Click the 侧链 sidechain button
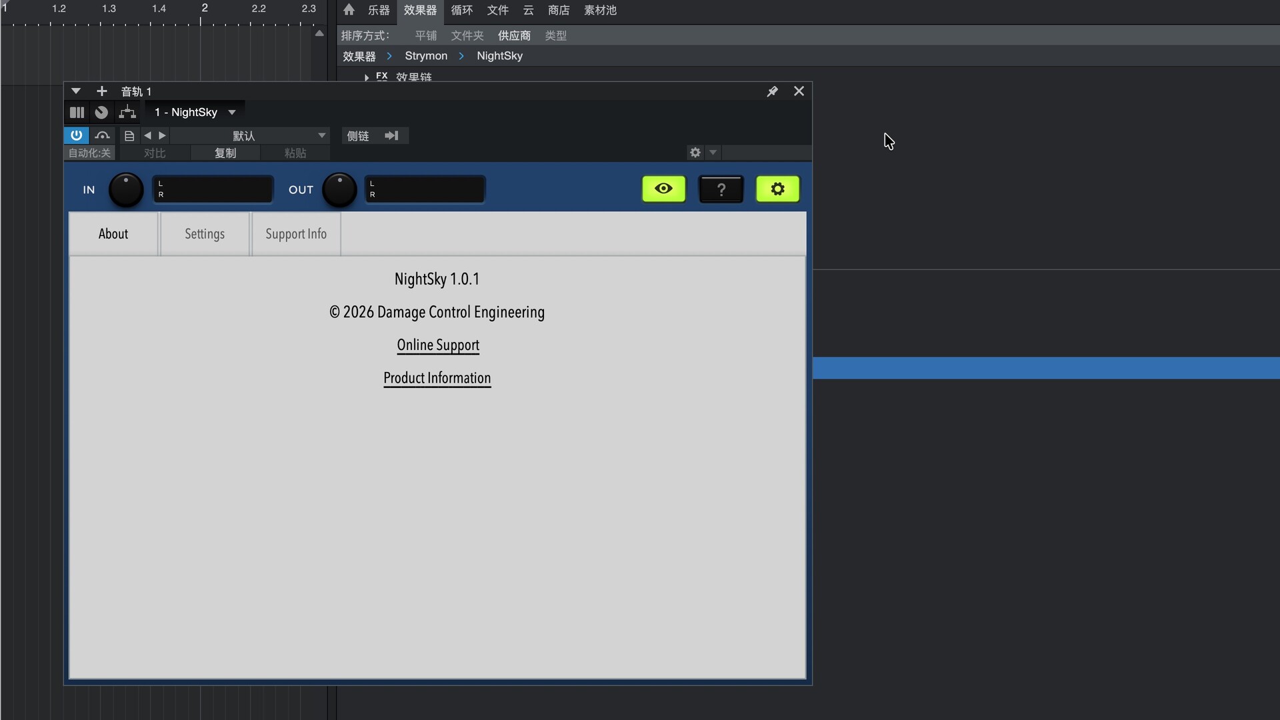The height and width of the screenshot is (720, 1280). pos(358,136)
